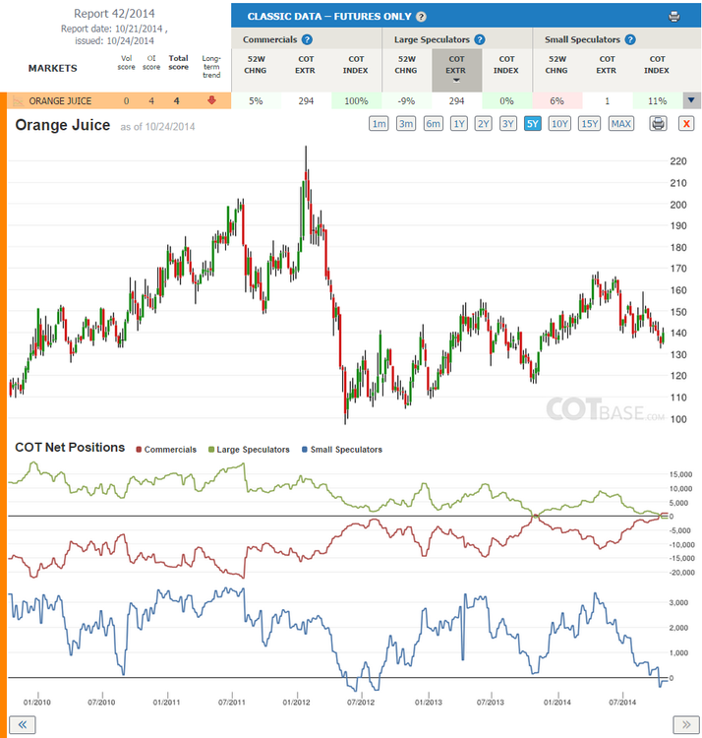The image size is (702, 738).
Task: Click Commercials 52W CHNG value 5%
Action: point(256,100)
